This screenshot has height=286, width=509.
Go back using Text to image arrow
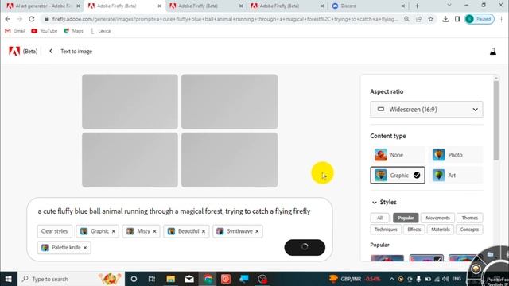[x=51, y=51]
